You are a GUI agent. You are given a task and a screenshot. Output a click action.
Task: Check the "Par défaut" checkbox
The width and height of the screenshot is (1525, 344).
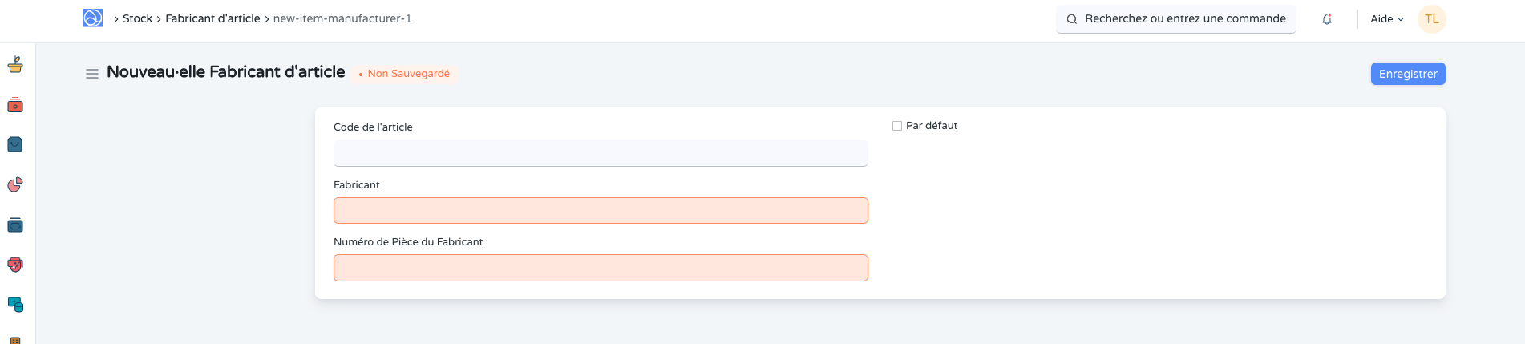coord(897,126)
